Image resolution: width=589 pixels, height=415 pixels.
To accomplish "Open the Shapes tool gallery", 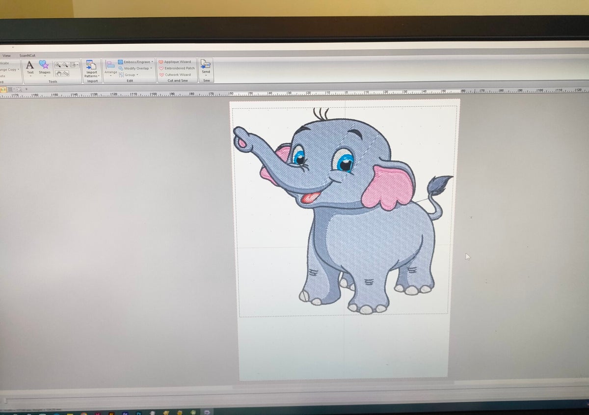I will (x=45, y=67).
